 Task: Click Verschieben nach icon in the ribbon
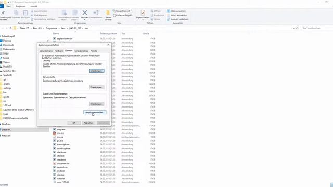[x=64, y=13]
